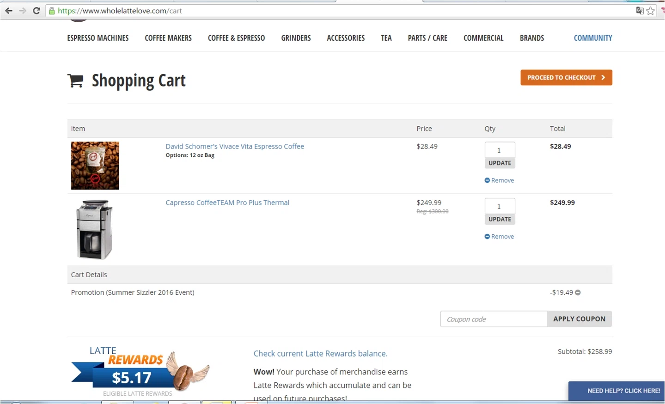665x404 pixels.
Task: Reload the page with refresh icon
Action: 37,11
